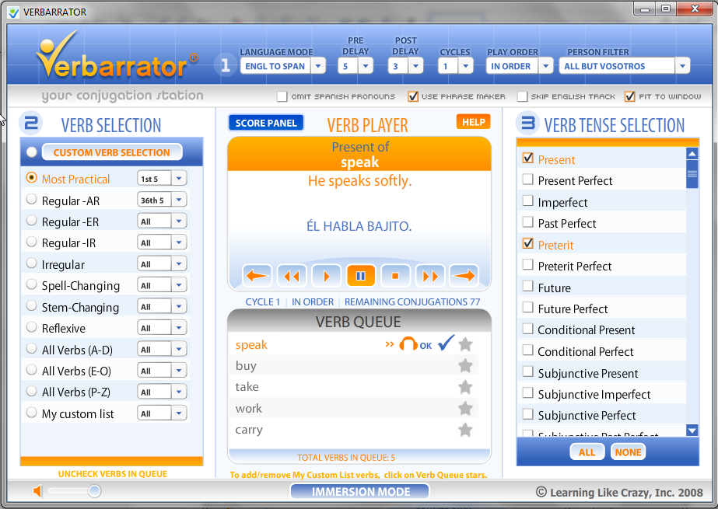Check the Future tense box
Image resolution: width=718 pixels, height=509 pixels.
(528, 286)
